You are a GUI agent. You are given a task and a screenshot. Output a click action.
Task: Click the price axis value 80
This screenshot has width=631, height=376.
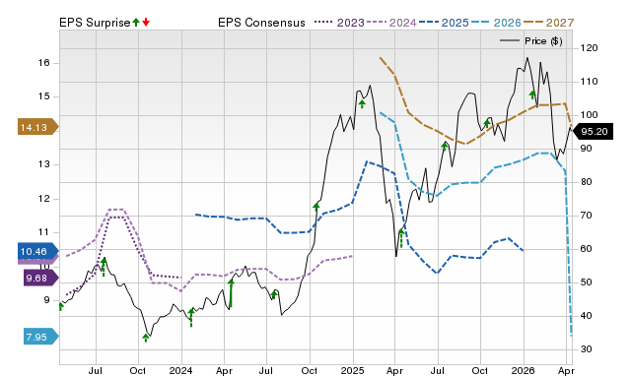[x=587, y=182]
